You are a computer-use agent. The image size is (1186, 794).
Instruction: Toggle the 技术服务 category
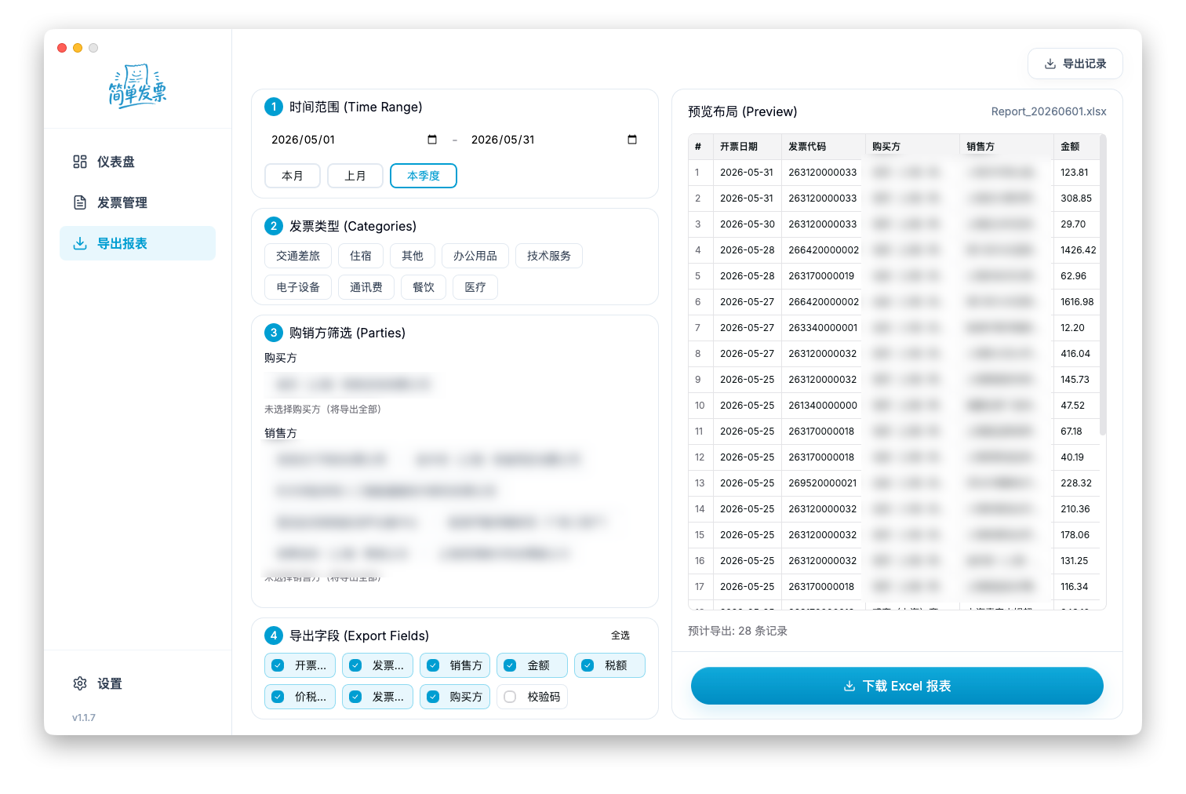coord(549,256)
